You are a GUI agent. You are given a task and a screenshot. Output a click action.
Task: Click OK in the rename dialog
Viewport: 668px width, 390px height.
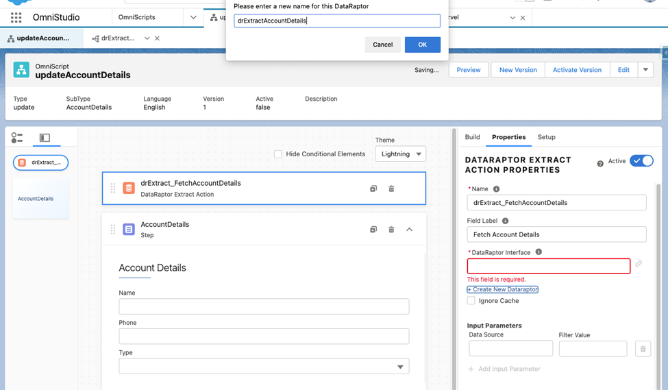422,45
